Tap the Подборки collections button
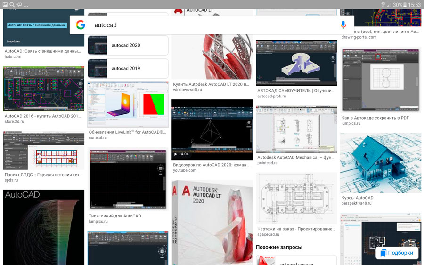424x265 pixels. click(x=397, y=253)
